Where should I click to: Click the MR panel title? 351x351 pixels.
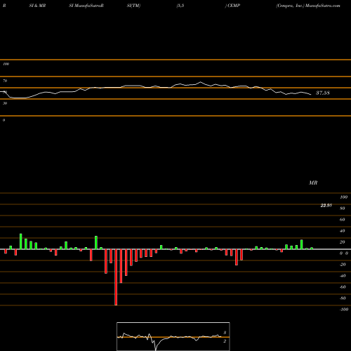pyautogui.click(x=313, y=183)
